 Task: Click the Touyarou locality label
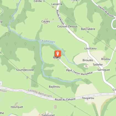click(x=88, y=98)
